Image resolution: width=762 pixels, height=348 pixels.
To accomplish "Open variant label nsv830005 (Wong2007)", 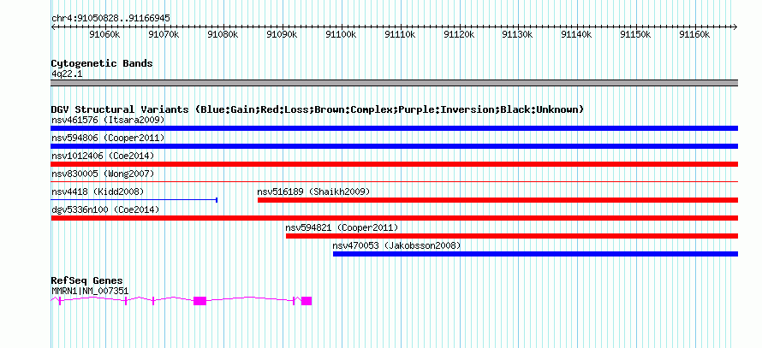I will point(103,174).
